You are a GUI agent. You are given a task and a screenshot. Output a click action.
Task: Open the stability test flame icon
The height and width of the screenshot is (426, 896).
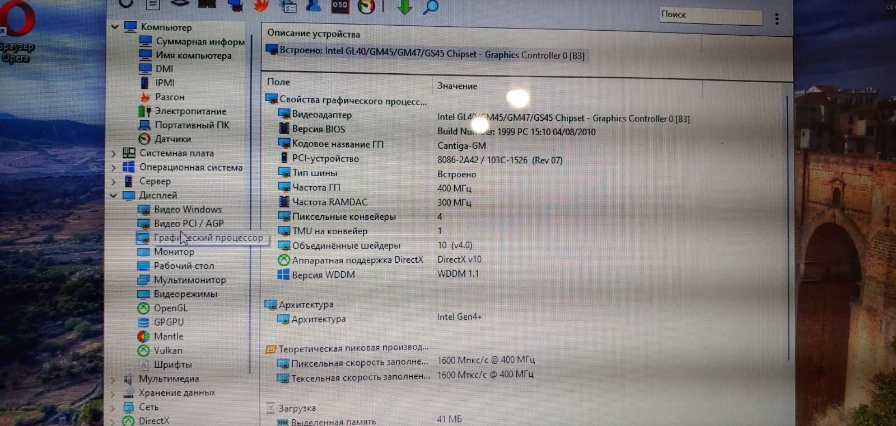(x=262, y=6)
